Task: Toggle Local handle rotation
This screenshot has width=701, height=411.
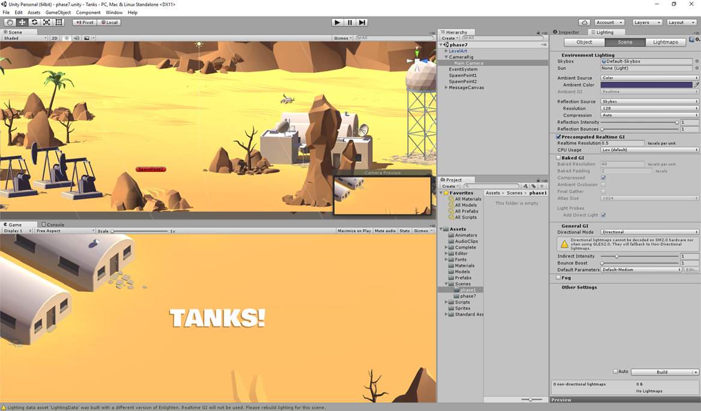Action: point(109,22)
